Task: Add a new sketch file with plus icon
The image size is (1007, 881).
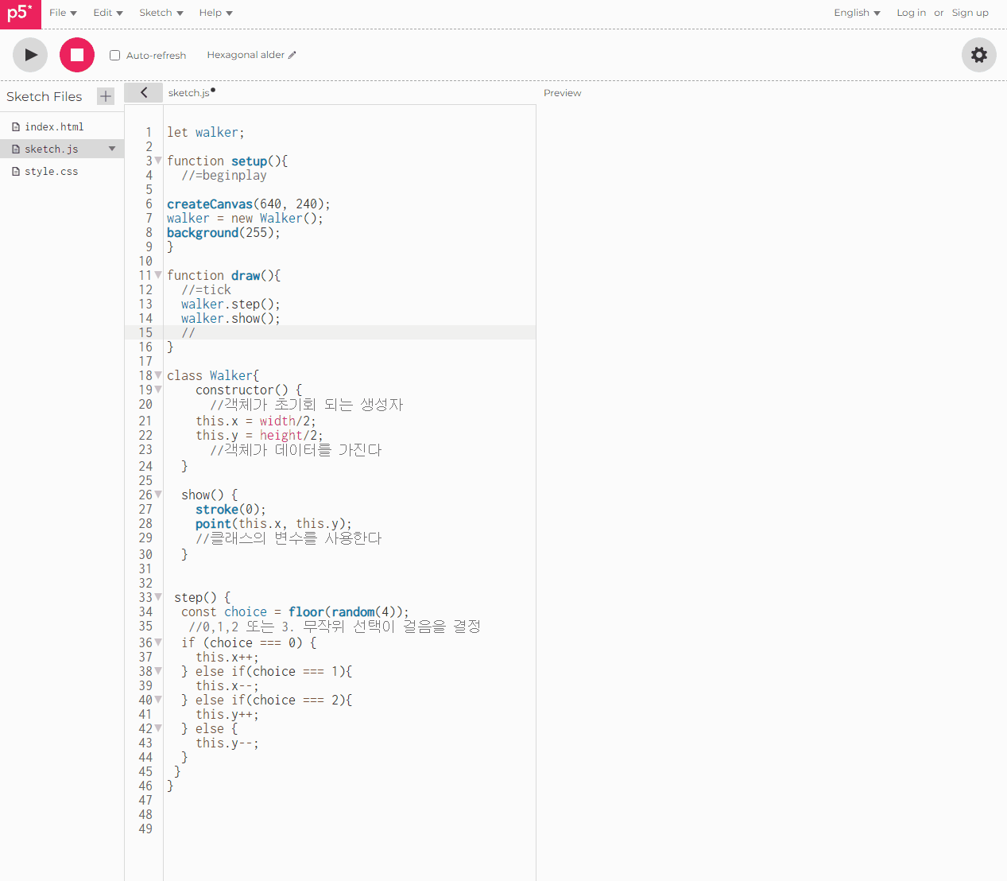Action: tap(106, 96)
